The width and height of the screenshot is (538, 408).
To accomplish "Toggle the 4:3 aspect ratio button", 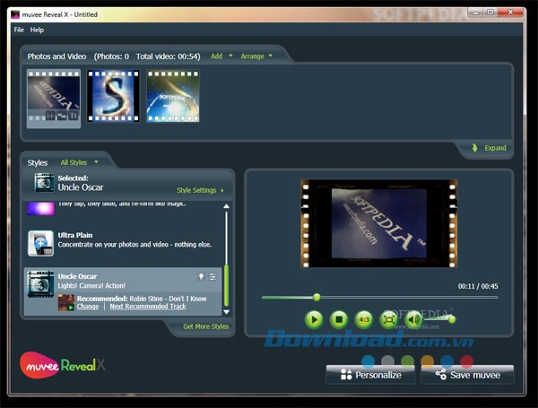I will pos(363,319).
